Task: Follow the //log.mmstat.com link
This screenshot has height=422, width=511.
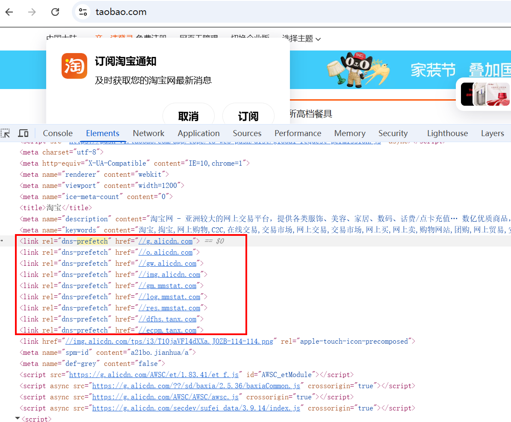Action: 169,297
